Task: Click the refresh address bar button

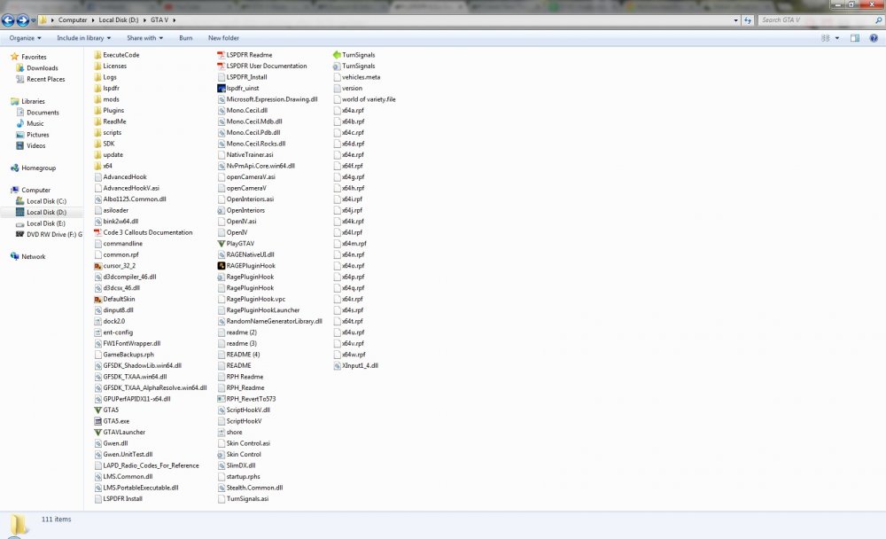Action: pyautogui.click(x=748, y=20)
